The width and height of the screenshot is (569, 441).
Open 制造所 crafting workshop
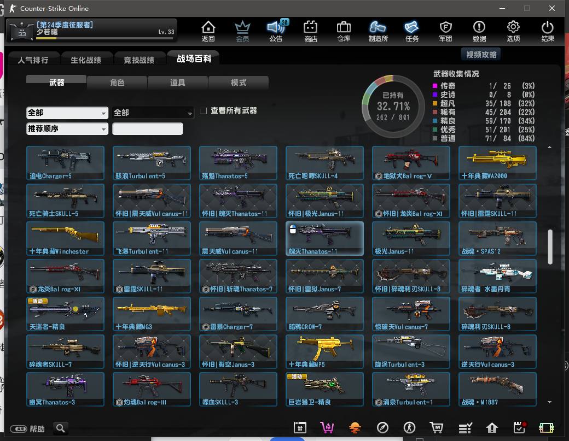(x=378, y=31)
